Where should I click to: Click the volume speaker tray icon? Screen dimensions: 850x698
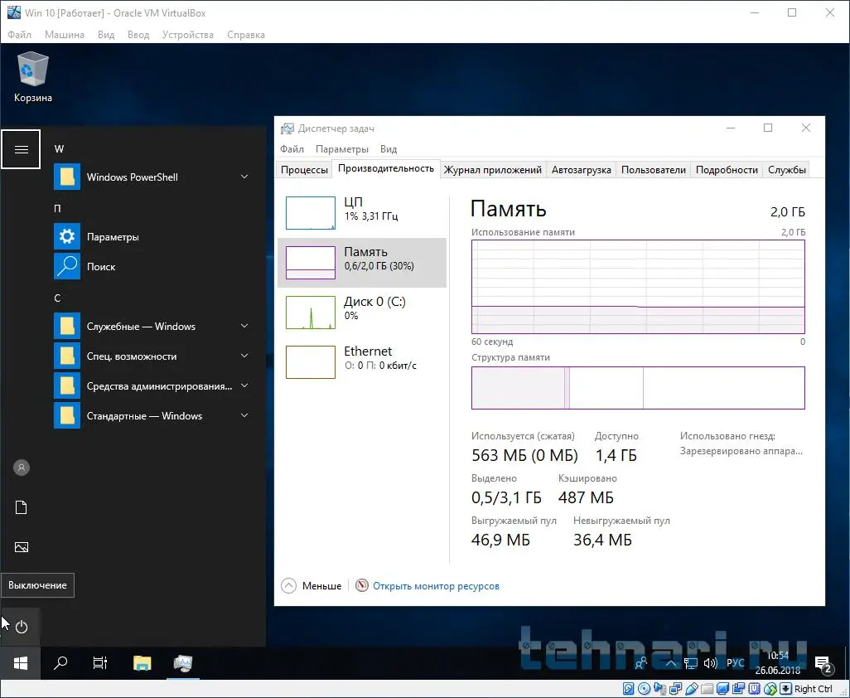coord(710,662)
